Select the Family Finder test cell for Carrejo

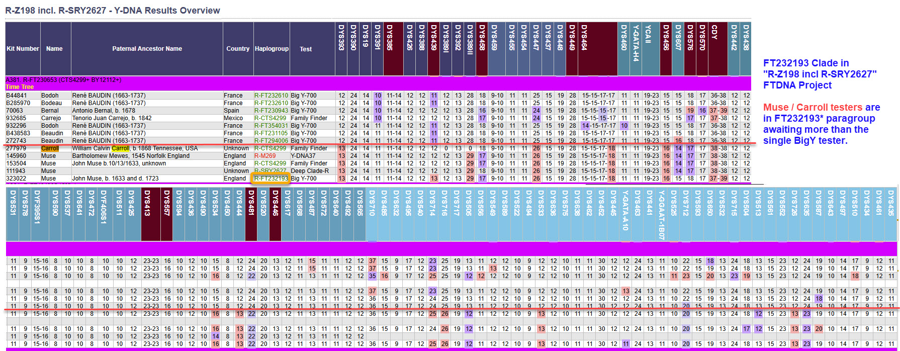coord(309,118)
